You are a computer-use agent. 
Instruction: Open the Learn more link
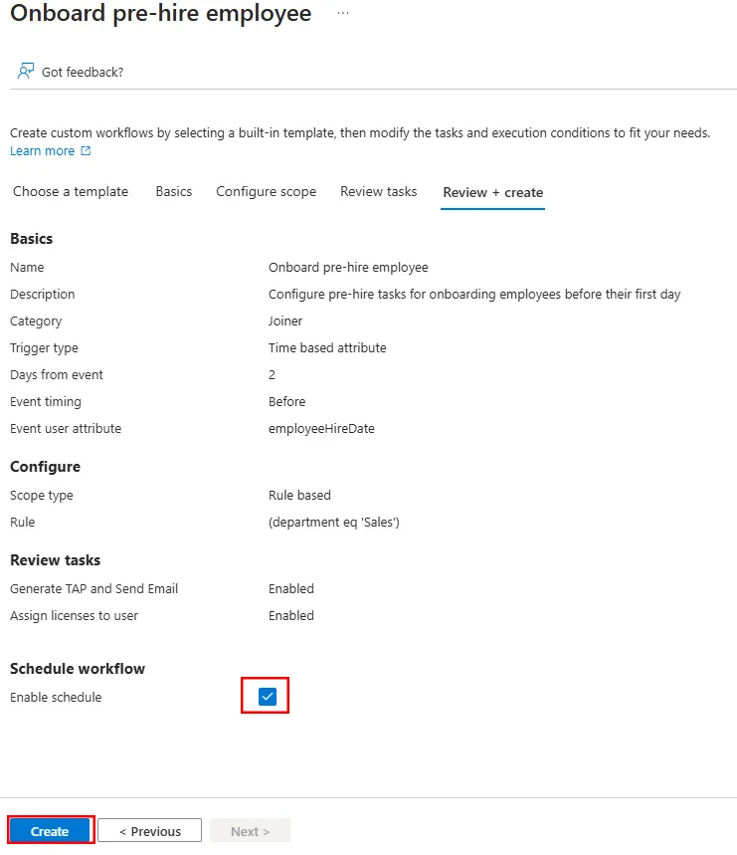[x=43, y=151]
